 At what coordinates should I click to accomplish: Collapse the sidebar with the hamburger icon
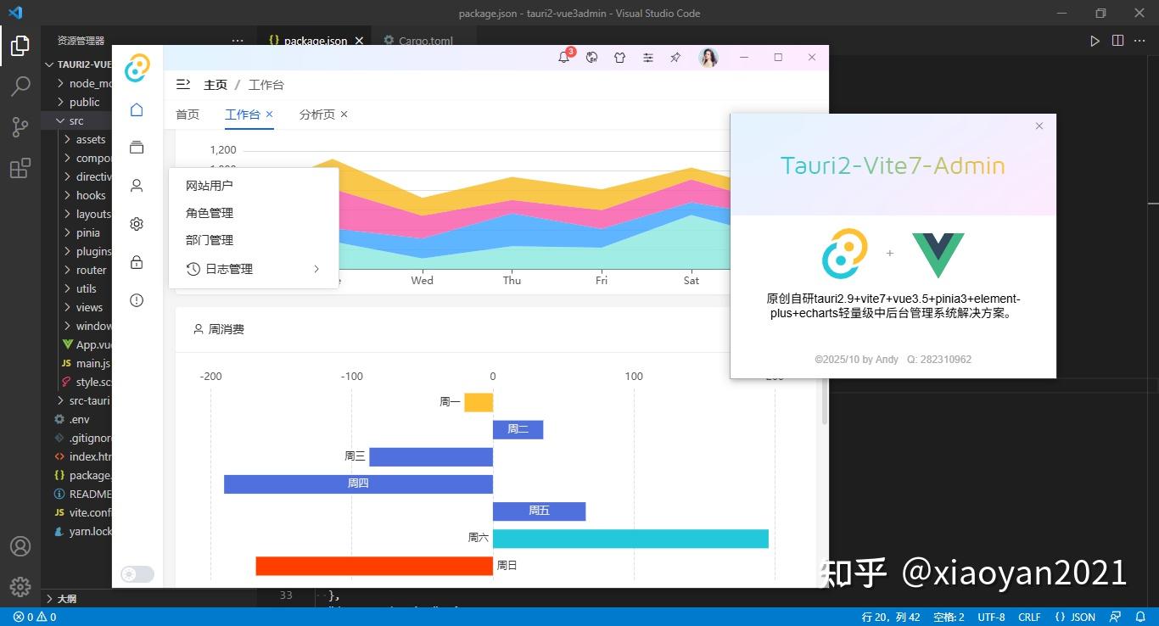[183, 84]
